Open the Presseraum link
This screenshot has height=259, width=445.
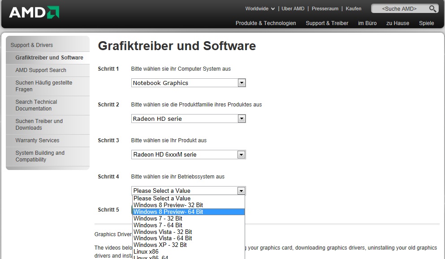[325, 9]
